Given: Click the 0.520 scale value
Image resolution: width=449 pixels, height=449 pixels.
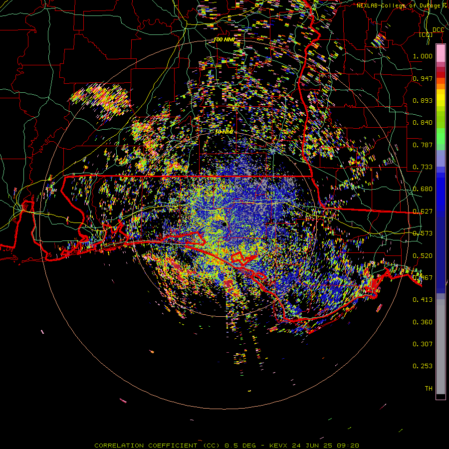Looking at the screenshot, I should pyautogui.click(x=423, y=256).
